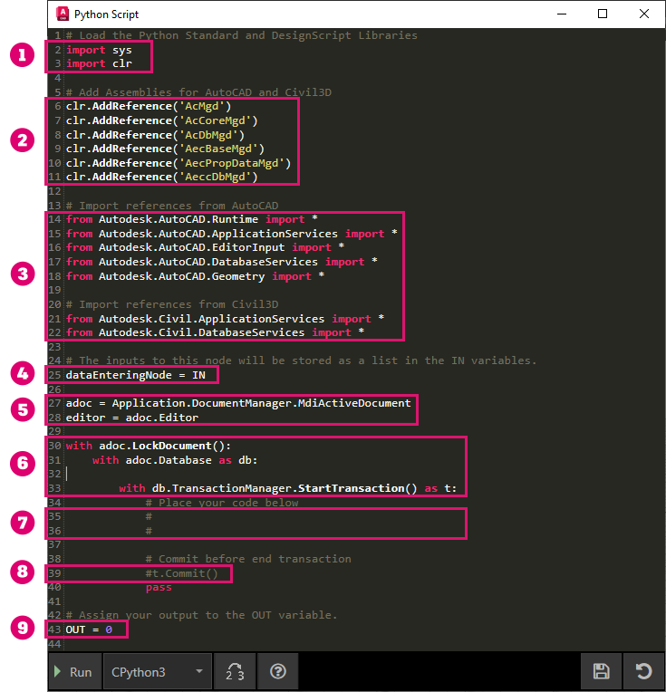Click callout marker number 6
This screenshot has height=692, width=666.
coord(22,462)
